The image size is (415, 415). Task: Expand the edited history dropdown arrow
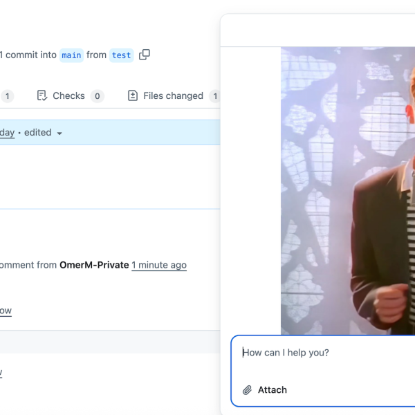tap(59, 133)
